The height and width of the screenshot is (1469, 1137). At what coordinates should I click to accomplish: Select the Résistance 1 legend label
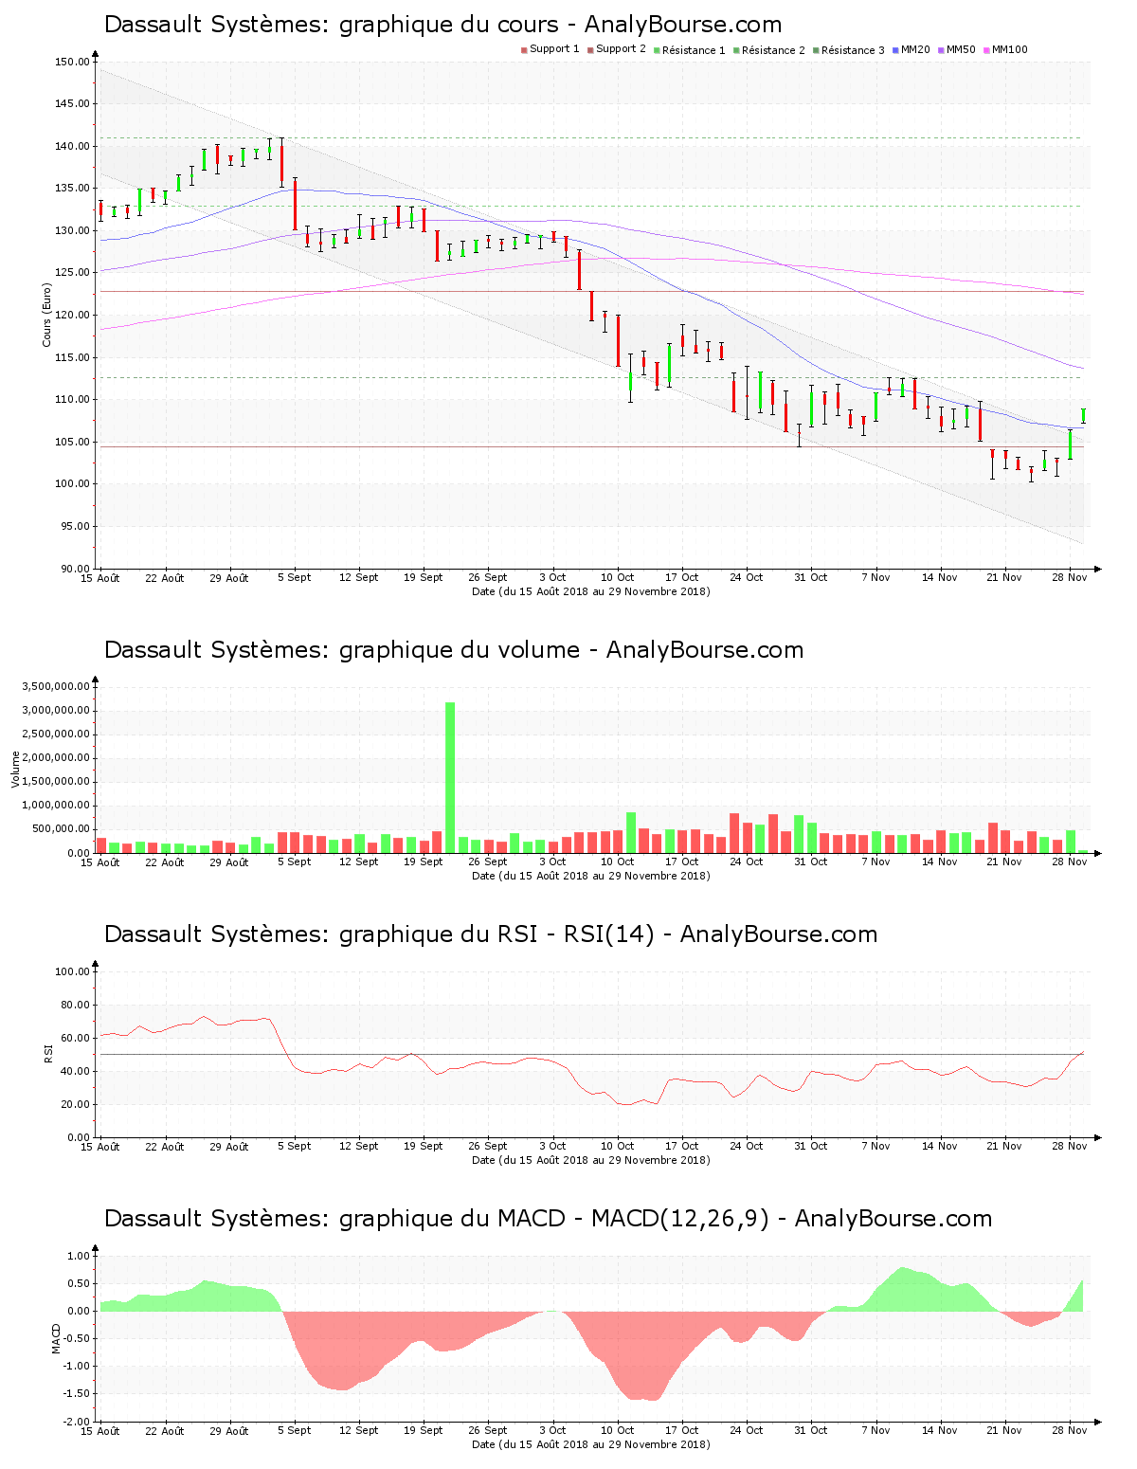694,50
